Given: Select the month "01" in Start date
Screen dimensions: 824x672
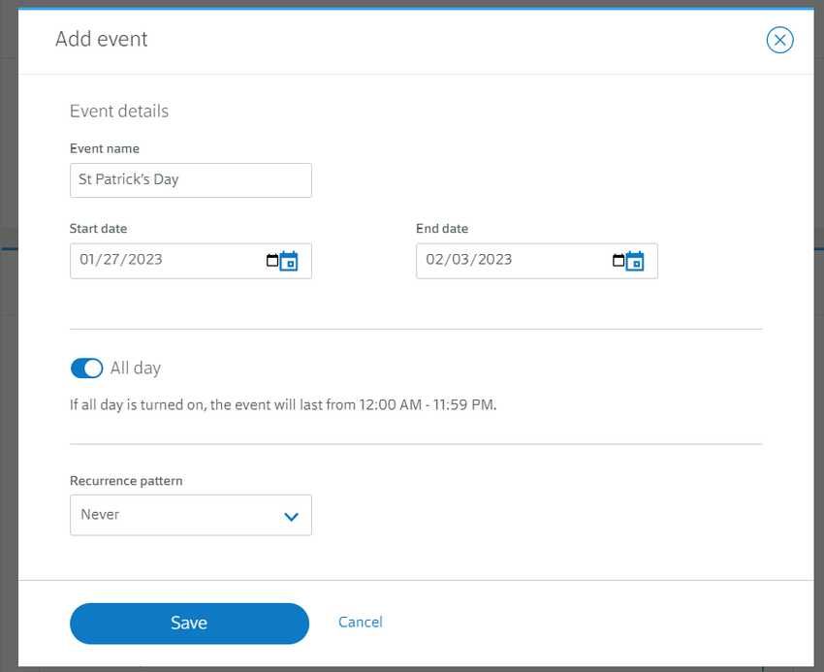Looking at the screenshot, I should (89, 260).
